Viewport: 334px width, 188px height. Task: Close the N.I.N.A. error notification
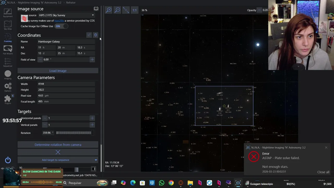click(x=326, y=148)
